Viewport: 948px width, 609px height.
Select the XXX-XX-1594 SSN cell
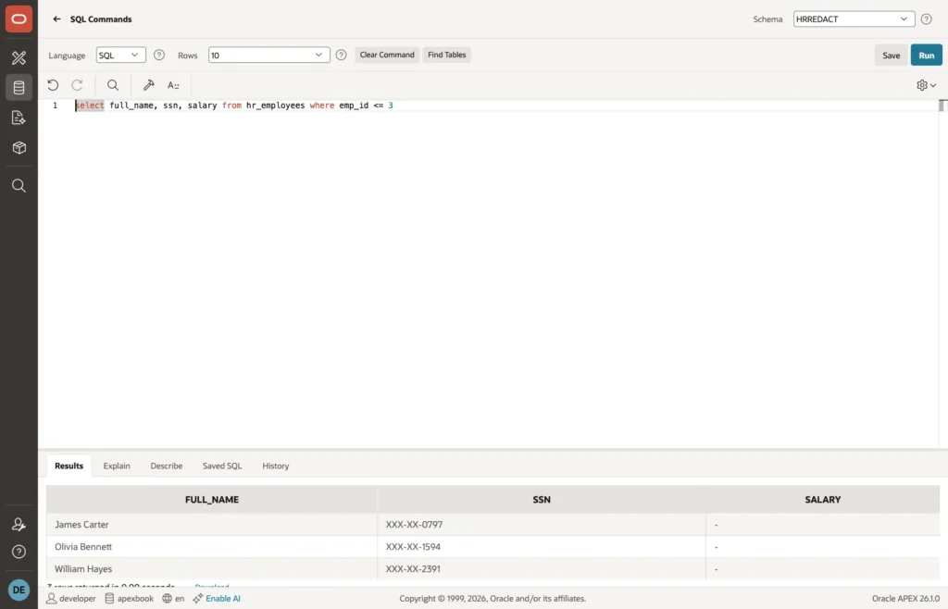541,547
